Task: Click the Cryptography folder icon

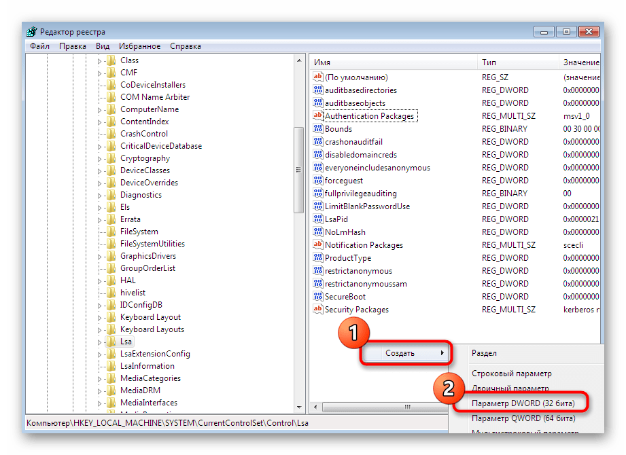Action: (x=111, y=158)
